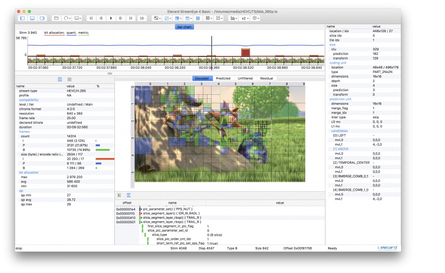The height and width of the screenshot is (273, 445).
Task: Expand slice_segment_layer_rbsp() at offset 0x00000410
Action: click(x=142, y=218)
